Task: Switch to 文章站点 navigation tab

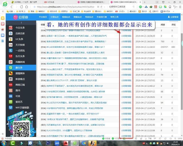Action: [x=55, y=17]
